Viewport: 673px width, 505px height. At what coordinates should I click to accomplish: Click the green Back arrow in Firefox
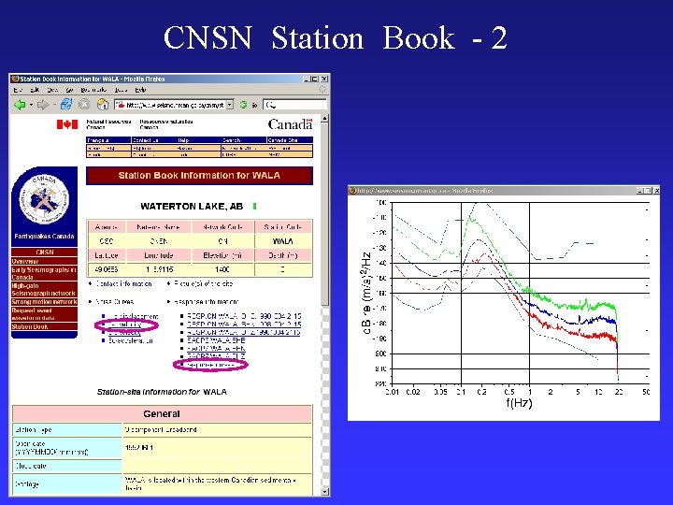(20, 105)
